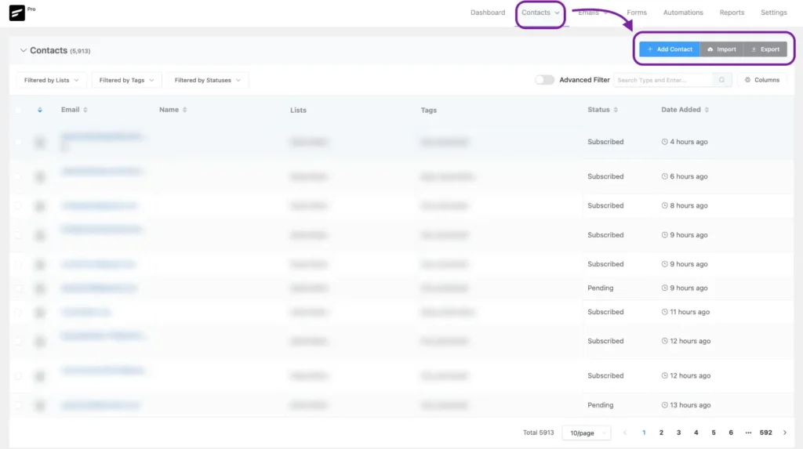This screenshot has height=449, width=803.
Task: Go to next page arrow
Action: (x=784, y=433)
